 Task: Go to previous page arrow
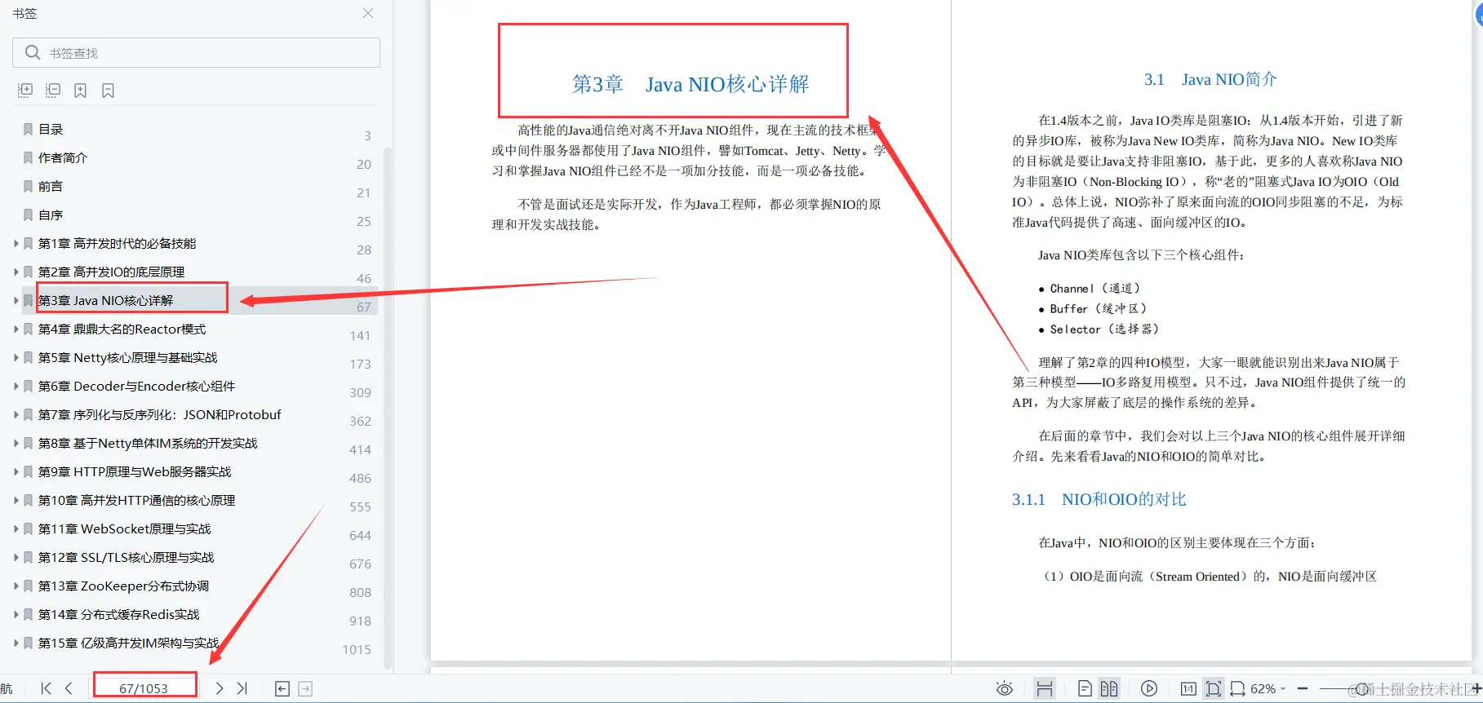pos(69,688)
